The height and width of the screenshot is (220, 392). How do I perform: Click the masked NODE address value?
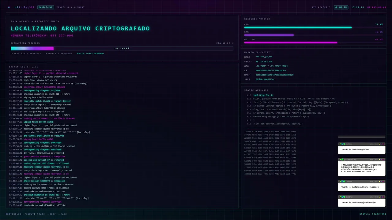coord(264,57)
